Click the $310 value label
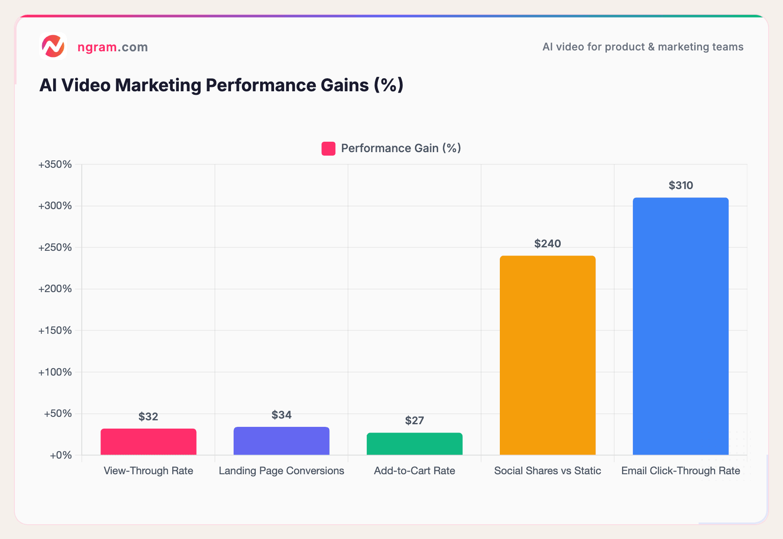The image size is (783, 539). click(x=681, y=185)
